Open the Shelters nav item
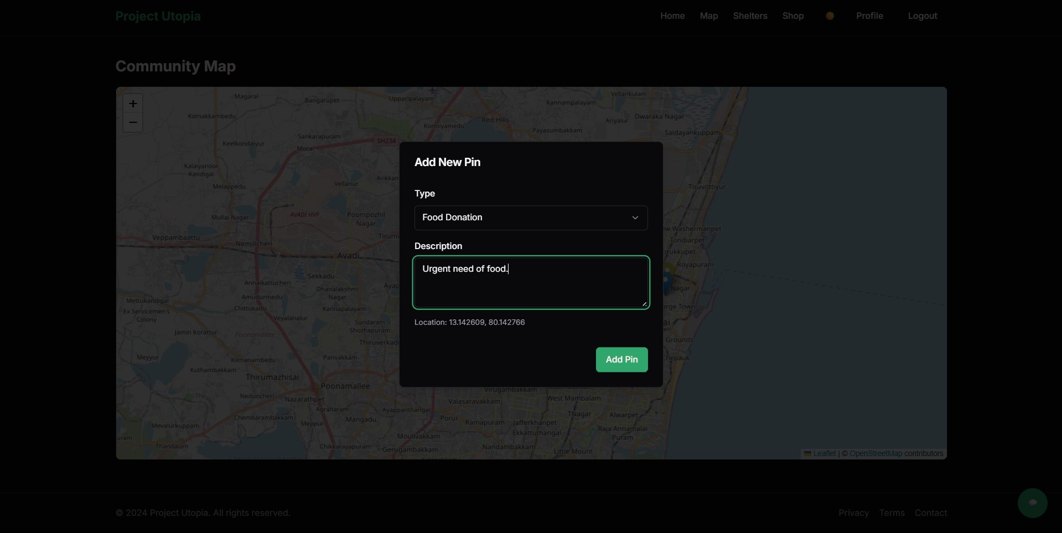1062x533 pixels. point(750,16)
